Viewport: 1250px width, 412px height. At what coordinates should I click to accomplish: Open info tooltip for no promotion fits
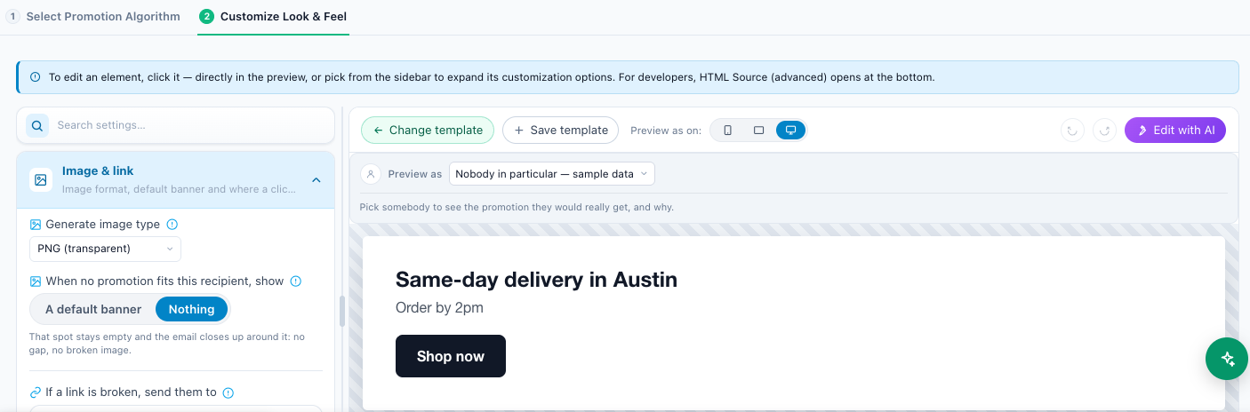click(x=296, y=281)
